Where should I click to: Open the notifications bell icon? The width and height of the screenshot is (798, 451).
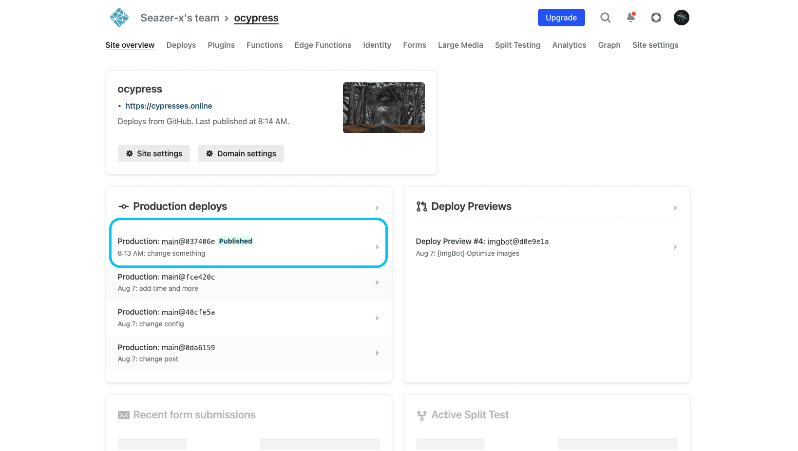[631, 18]
